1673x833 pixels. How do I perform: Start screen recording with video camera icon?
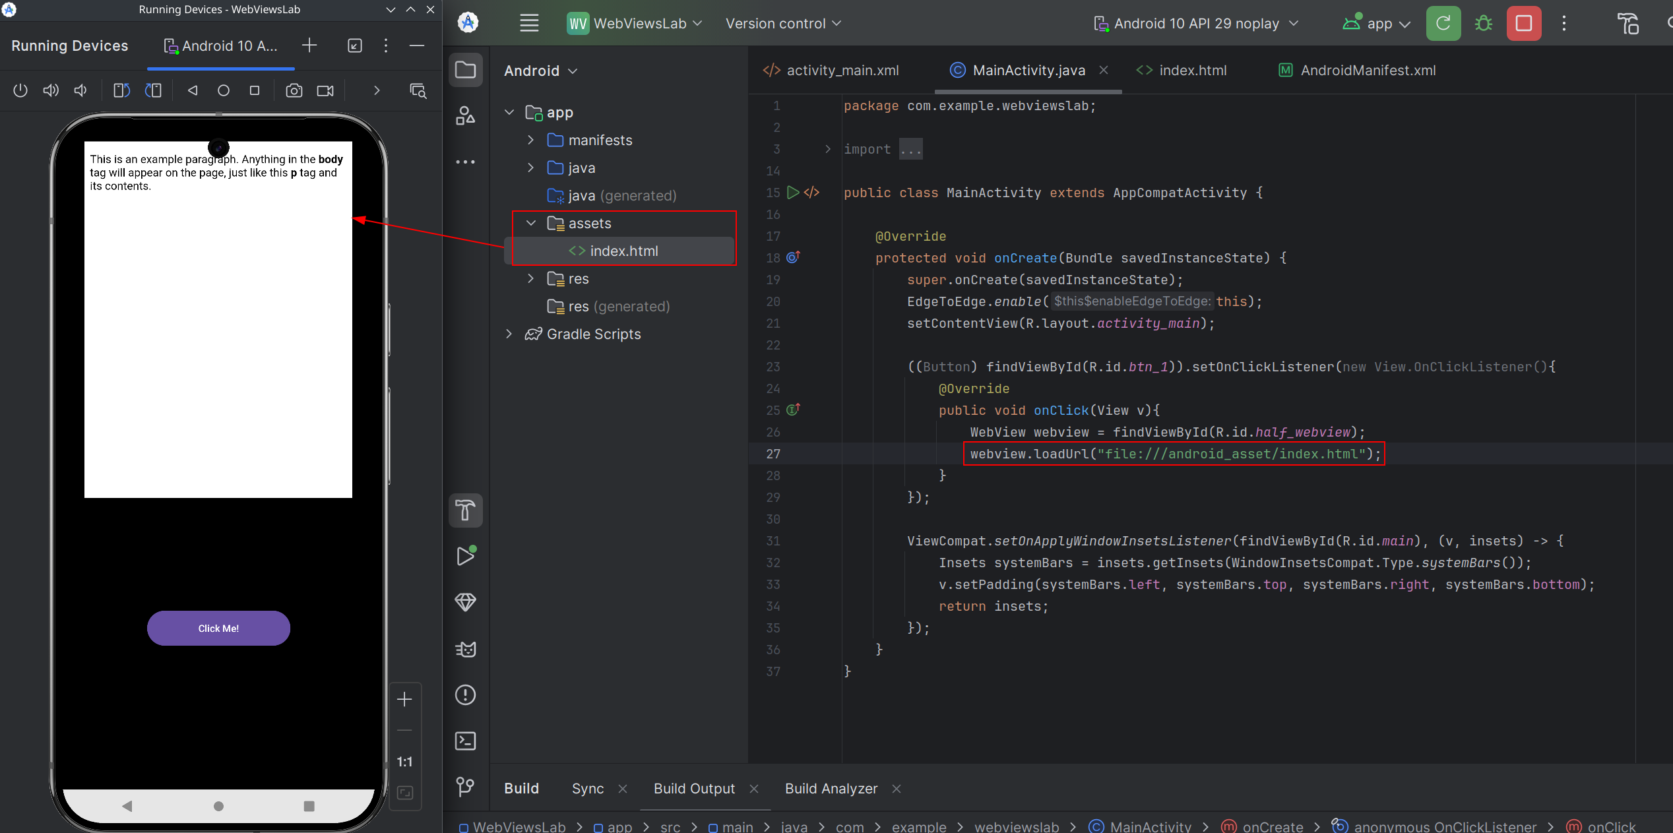pos(325,90)
